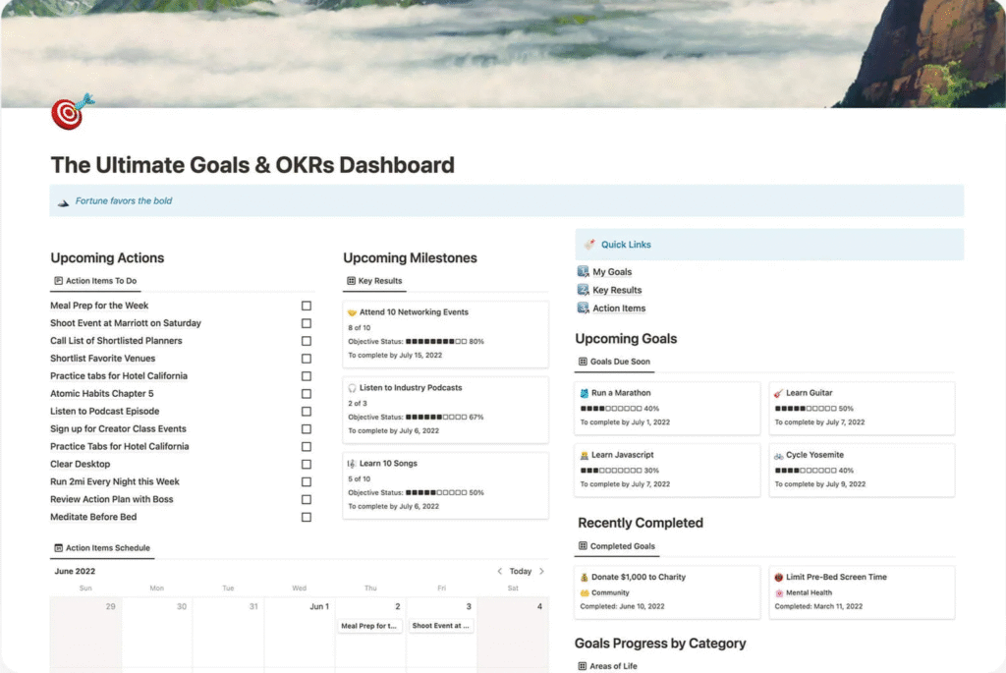The height and width of the screenshot is (673, 1006).
Task: Check the Meditate Before Bed checkbox
Action: point(306,517)
